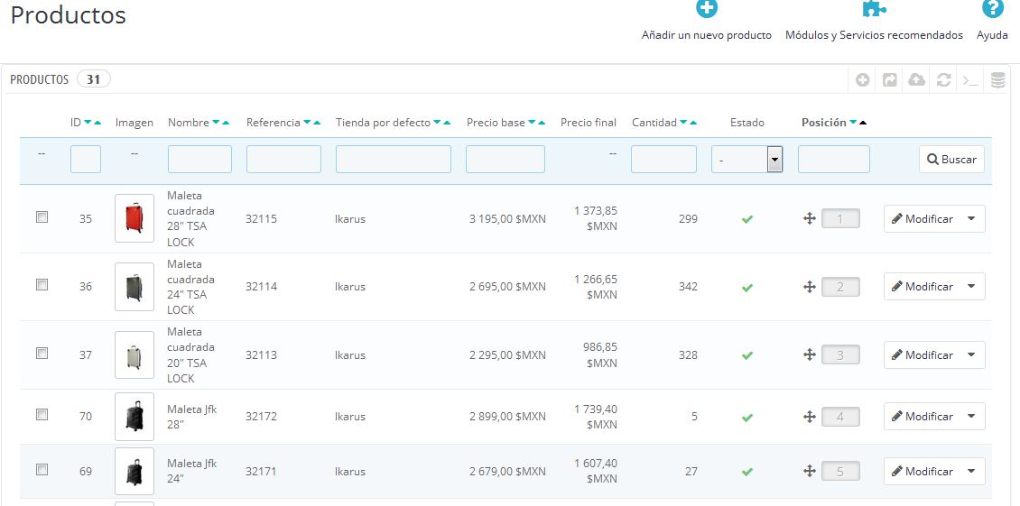Image resolution: width=1020 pixels, height=506 pixels.
Task: Sort Precio base descending
Action: (532, 123)
